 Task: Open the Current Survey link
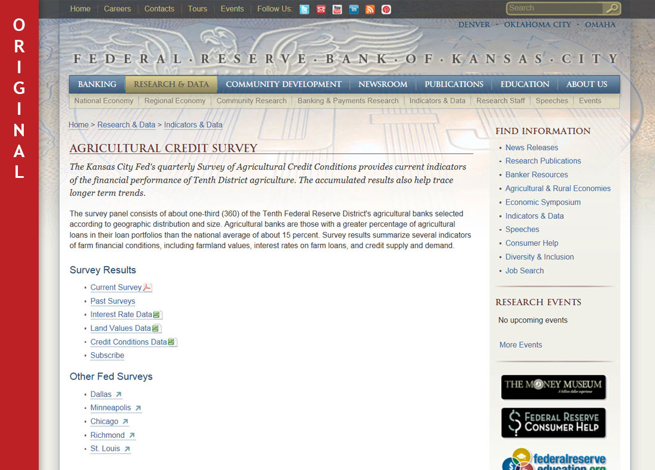pyautogui.click(x=116, y=287)
